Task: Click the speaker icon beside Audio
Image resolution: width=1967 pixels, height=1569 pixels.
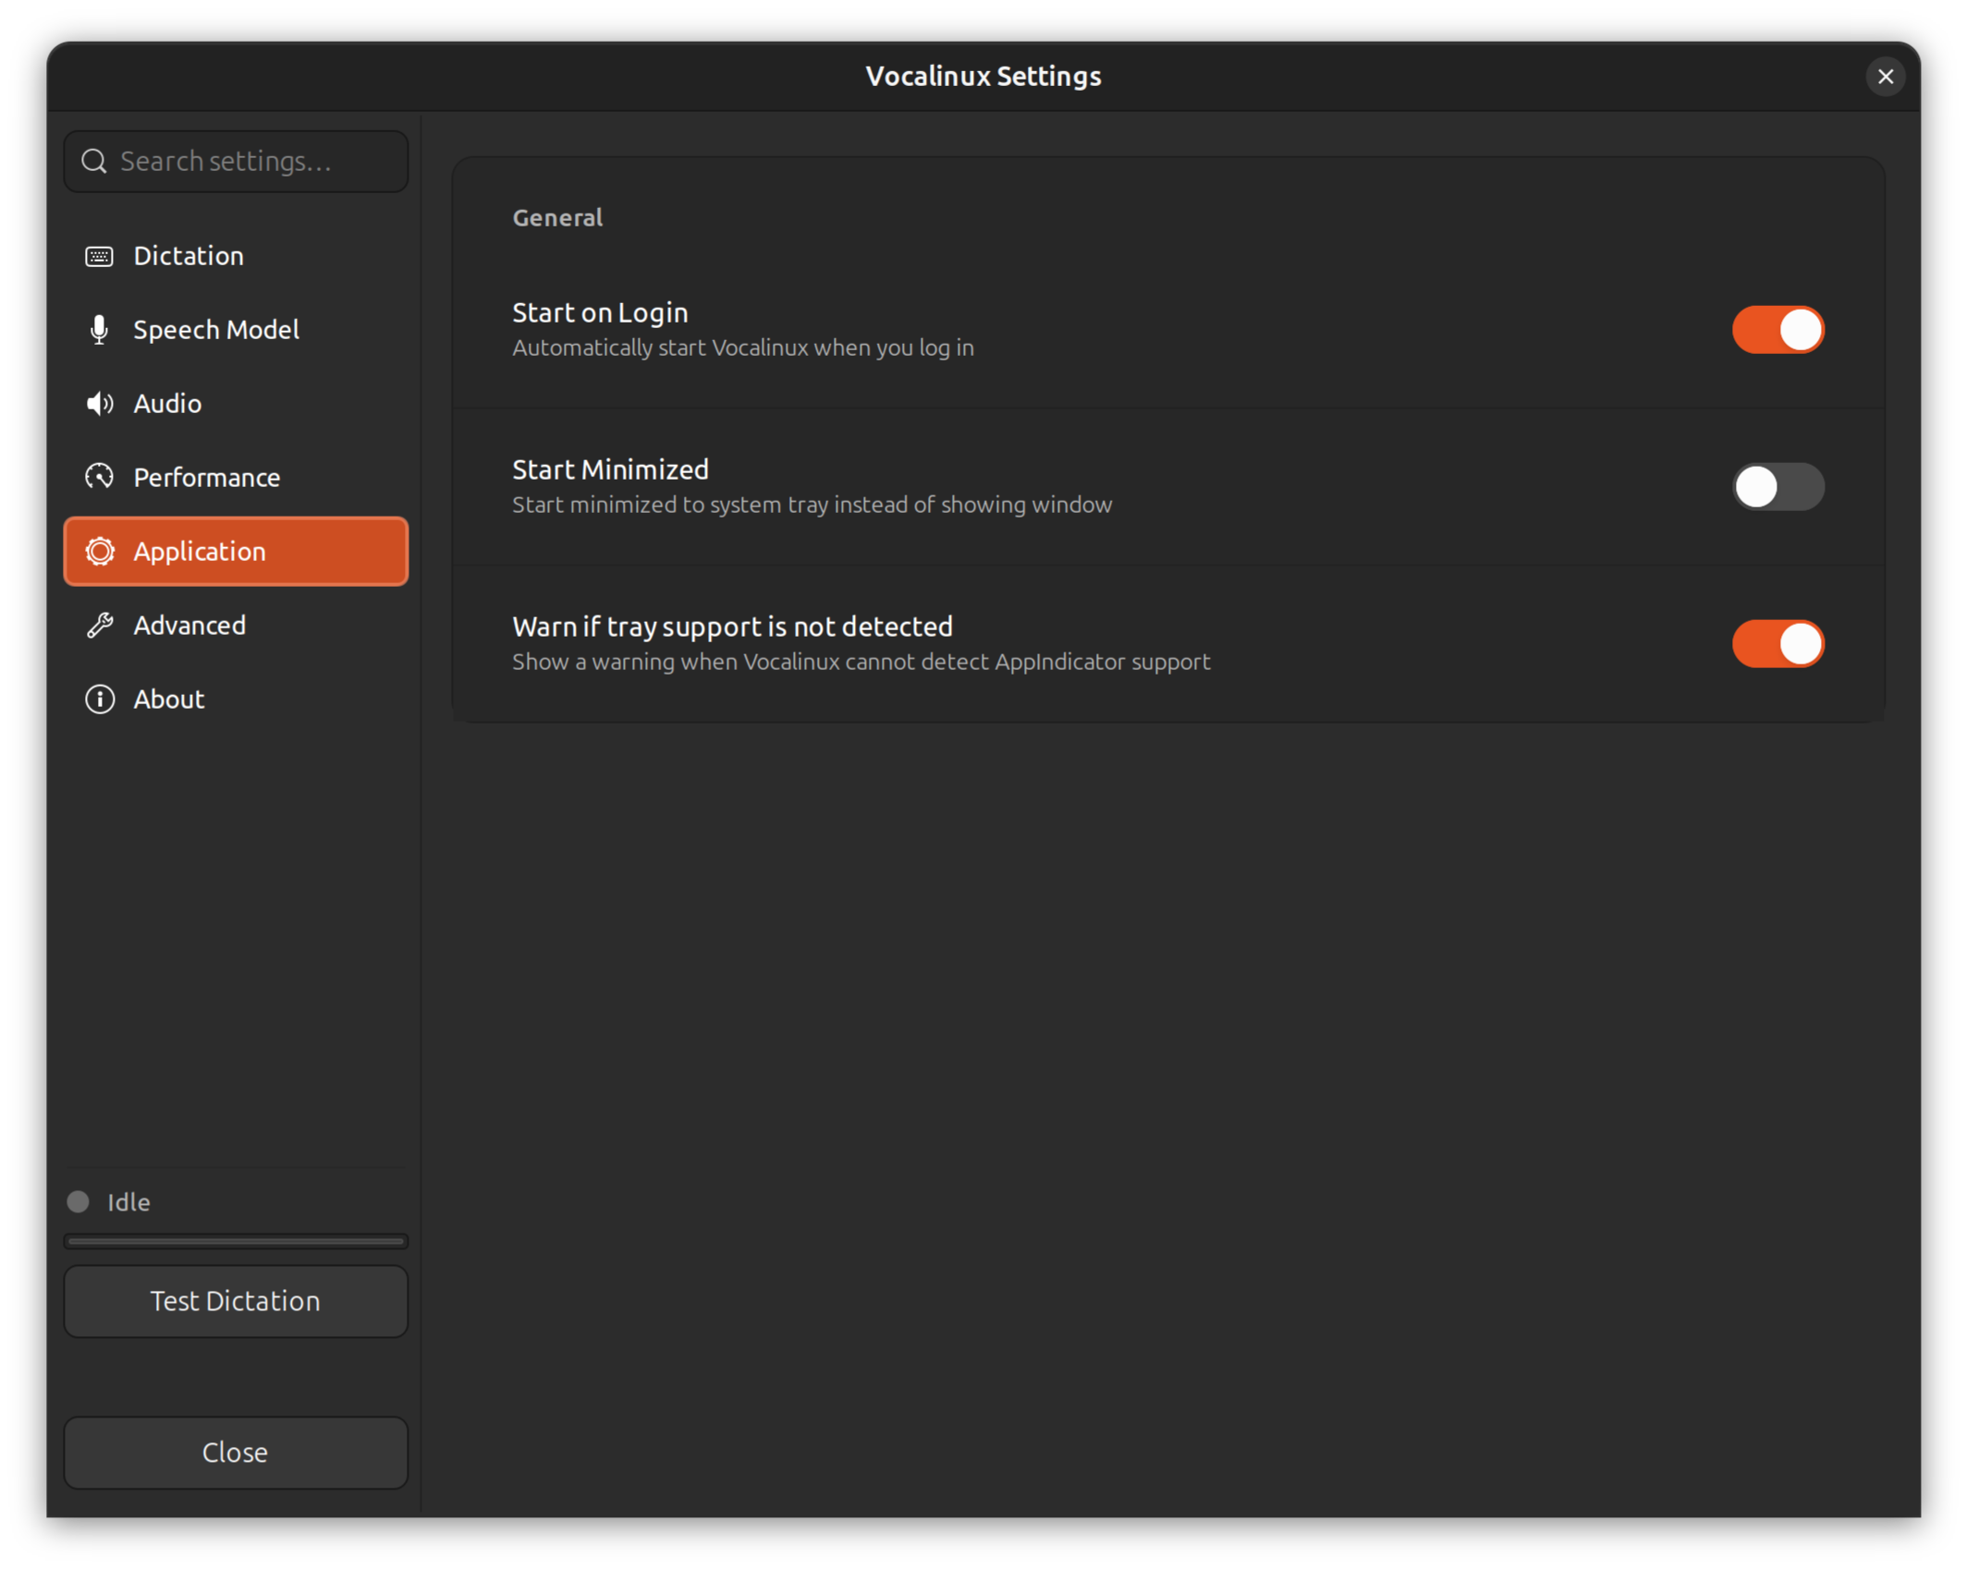Action: pyautogui.click(x=99, y=404)
